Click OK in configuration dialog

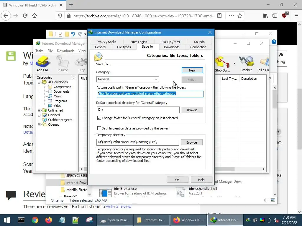[177, 180]
